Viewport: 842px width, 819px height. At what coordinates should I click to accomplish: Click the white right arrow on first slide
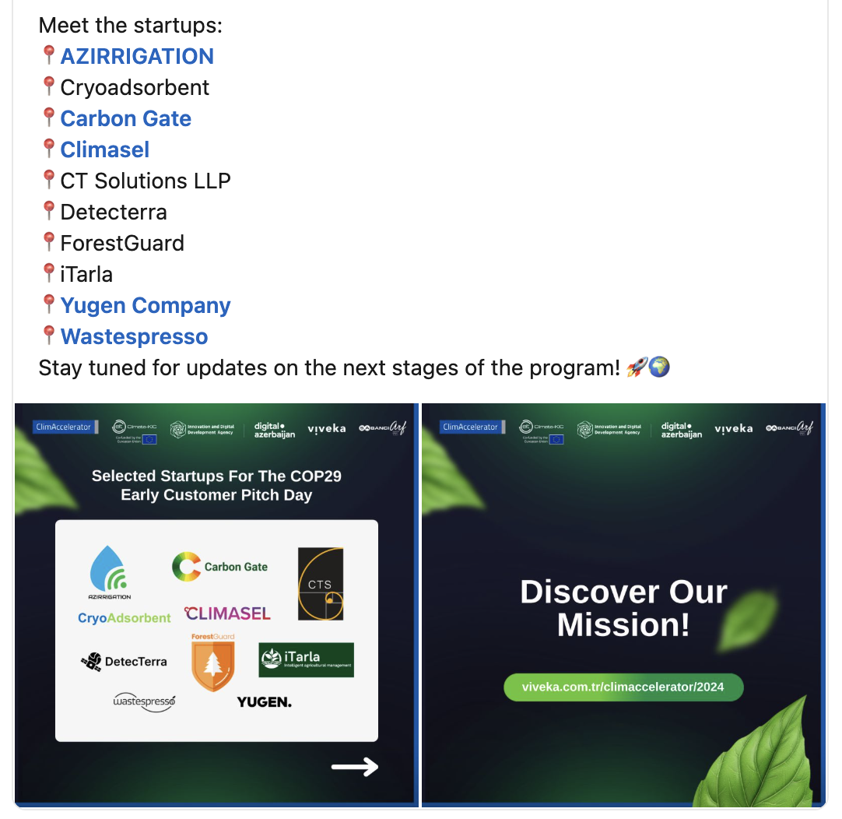355,767
